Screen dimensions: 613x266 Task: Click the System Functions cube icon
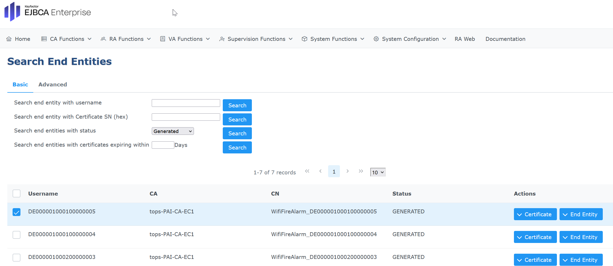tap(304, 39)
